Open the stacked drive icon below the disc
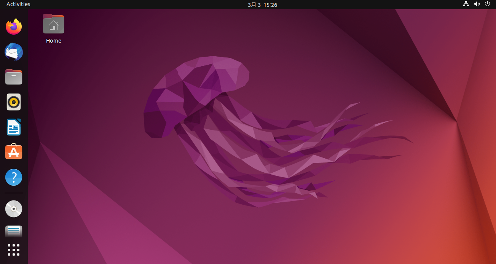 (x=14, y=231)
